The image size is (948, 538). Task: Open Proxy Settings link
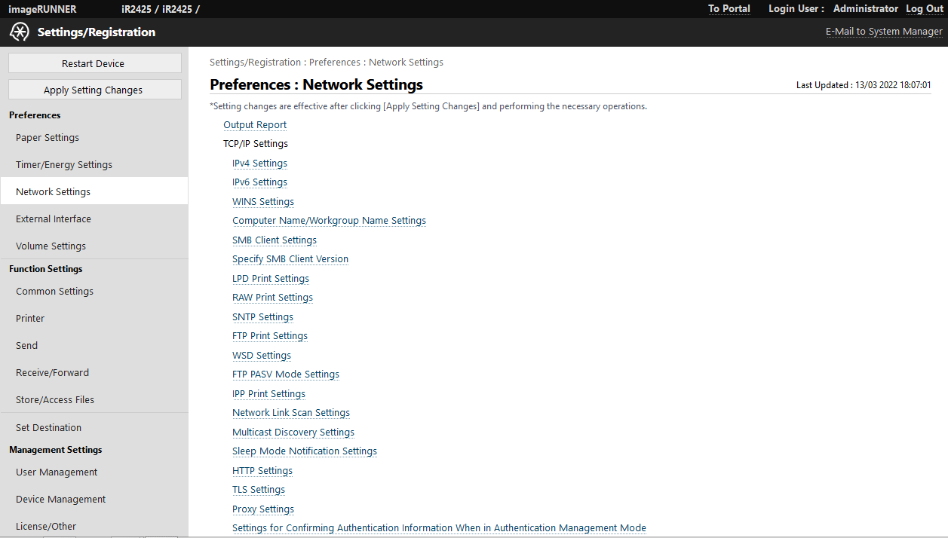263,509
